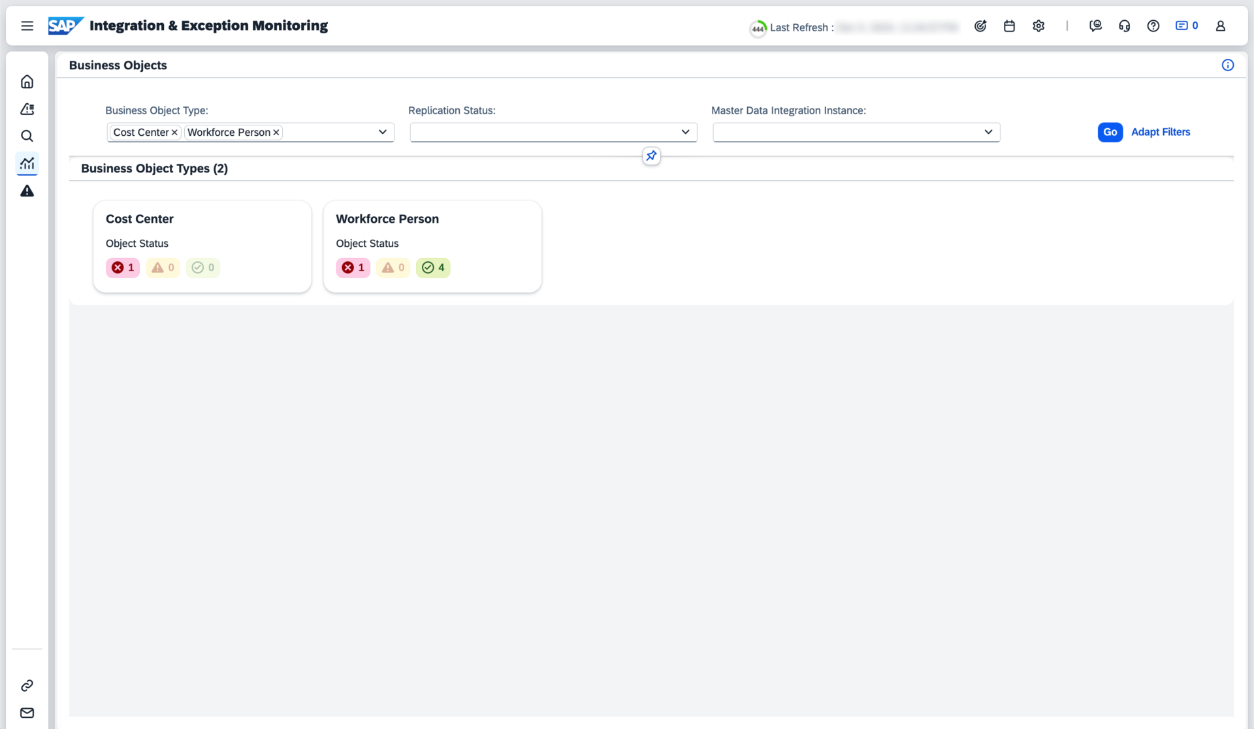Image resolution: width=1254 pixels, height=729 pixels.
Task: Open the calendar time range icon
Action: pos(1009,26)
